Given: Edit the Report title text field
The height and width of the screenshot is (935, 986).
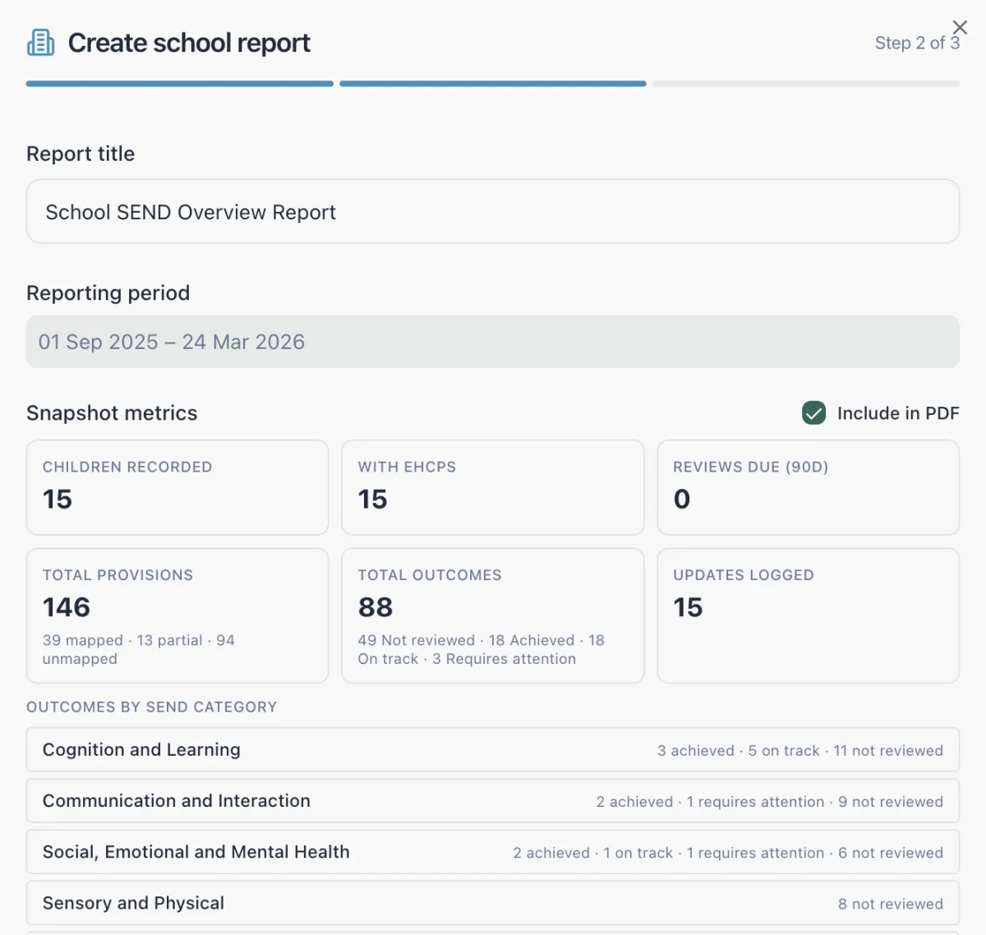Looking at the screenshot, I should [492, 212].
